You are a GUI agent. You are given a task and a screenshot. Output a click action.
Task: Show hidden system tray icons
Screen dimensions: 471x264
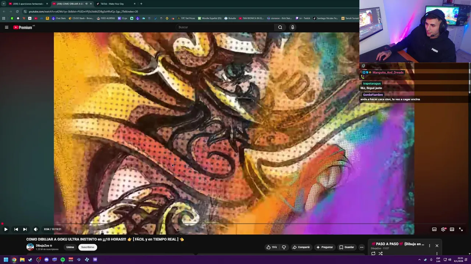click(419, 260)
